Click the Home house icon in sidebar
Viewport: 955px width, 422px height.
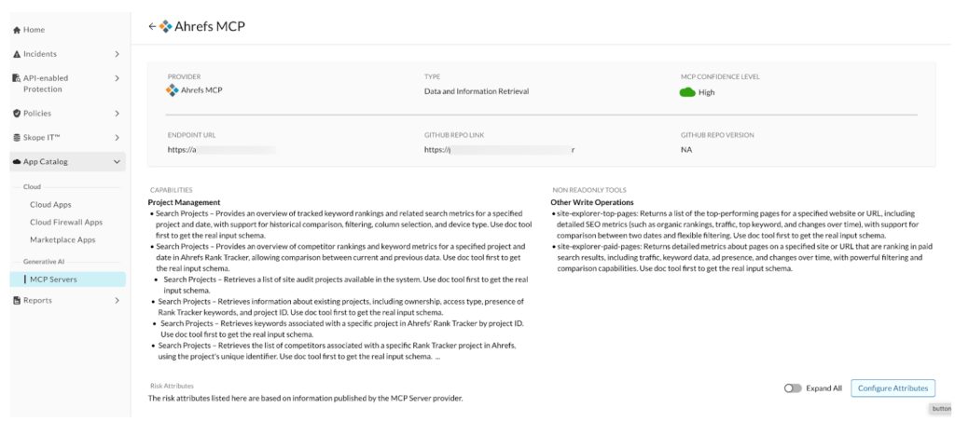pyautogui.click(x=17, y=30)
